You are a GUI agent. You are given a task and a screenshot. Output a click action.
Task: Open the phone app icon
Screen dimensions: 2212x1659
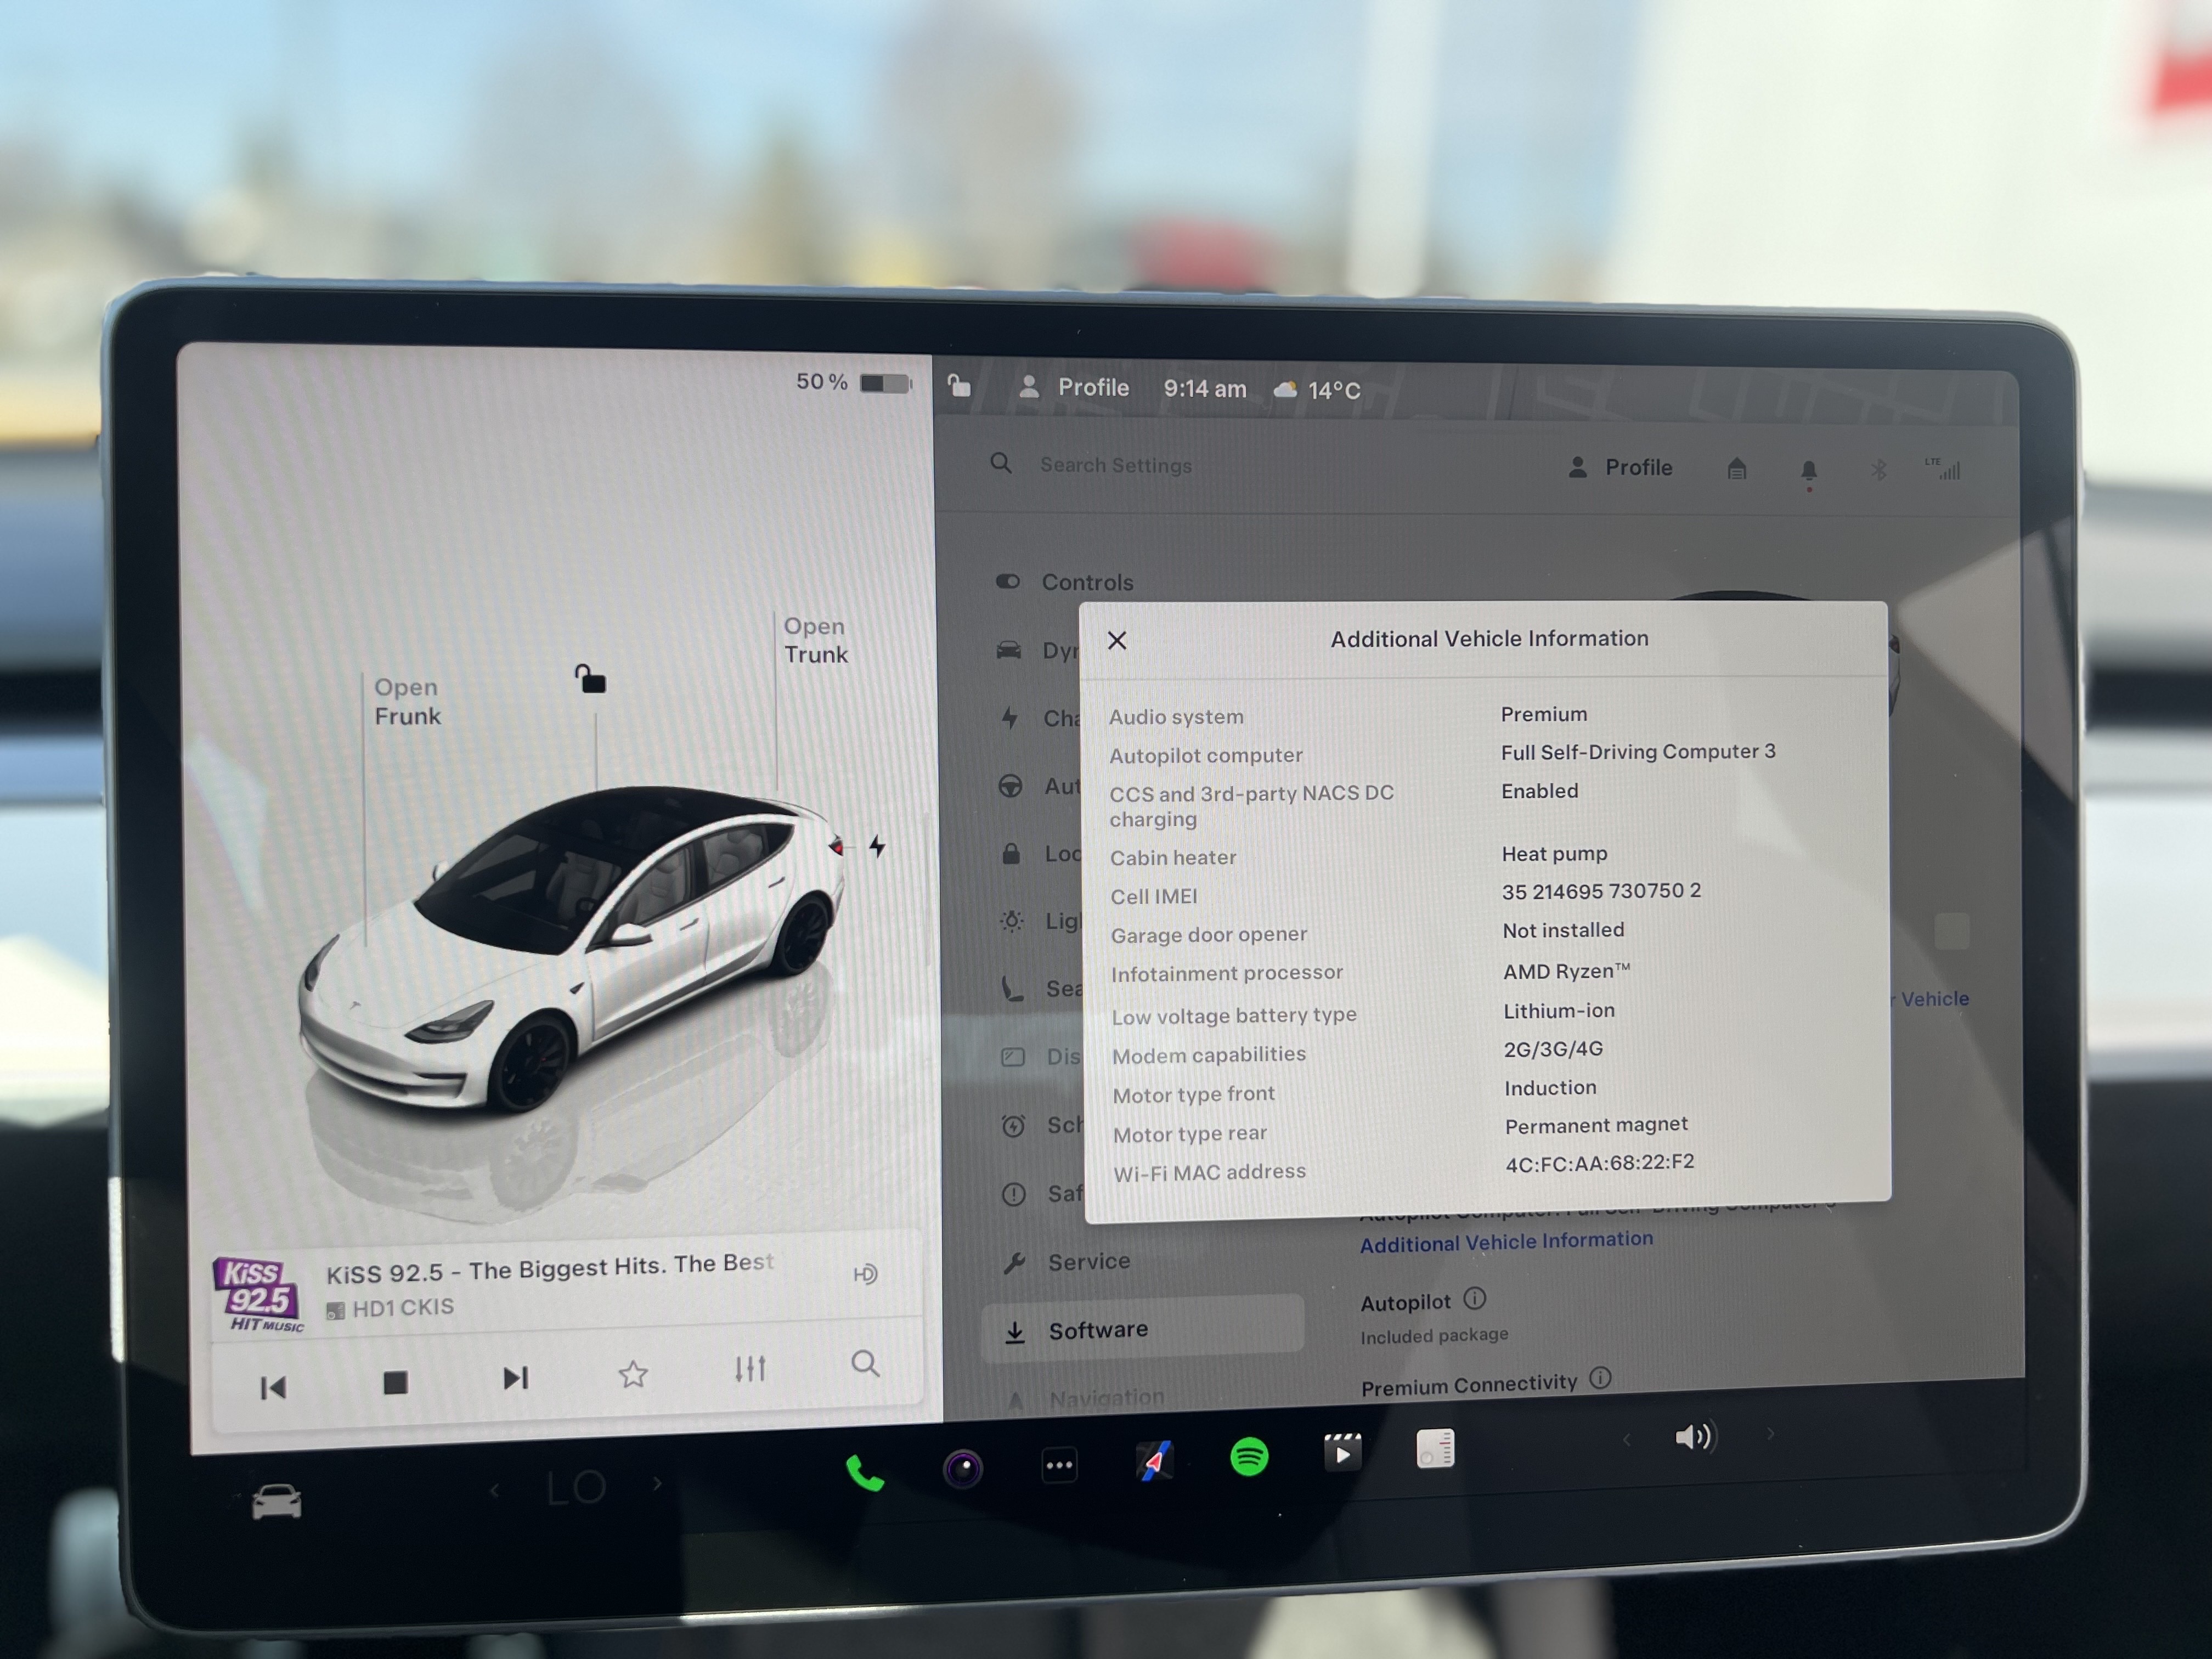865,1472
